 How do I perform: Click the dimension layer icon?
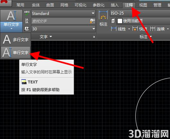click(113, 21)
